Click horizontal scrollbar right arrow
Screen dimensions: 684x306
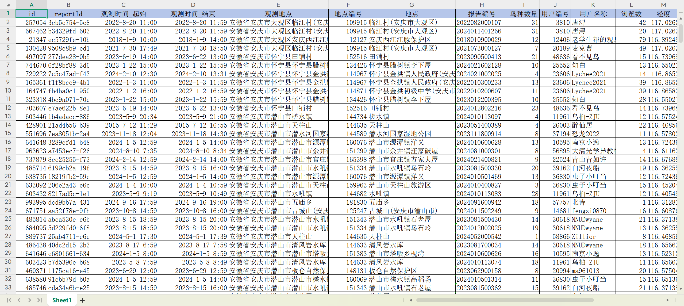667,300
